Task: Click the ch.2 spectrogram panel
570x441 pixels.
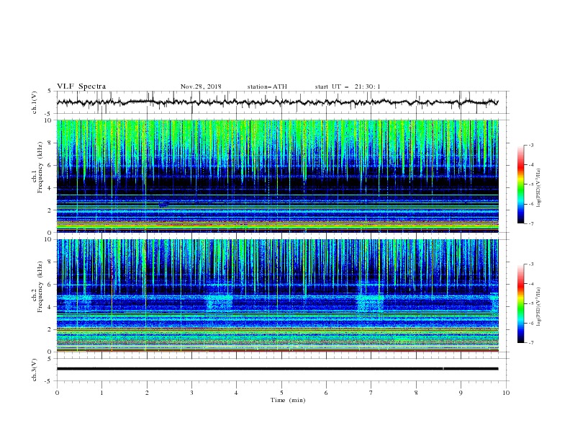Action: click(x=277, y=295)
